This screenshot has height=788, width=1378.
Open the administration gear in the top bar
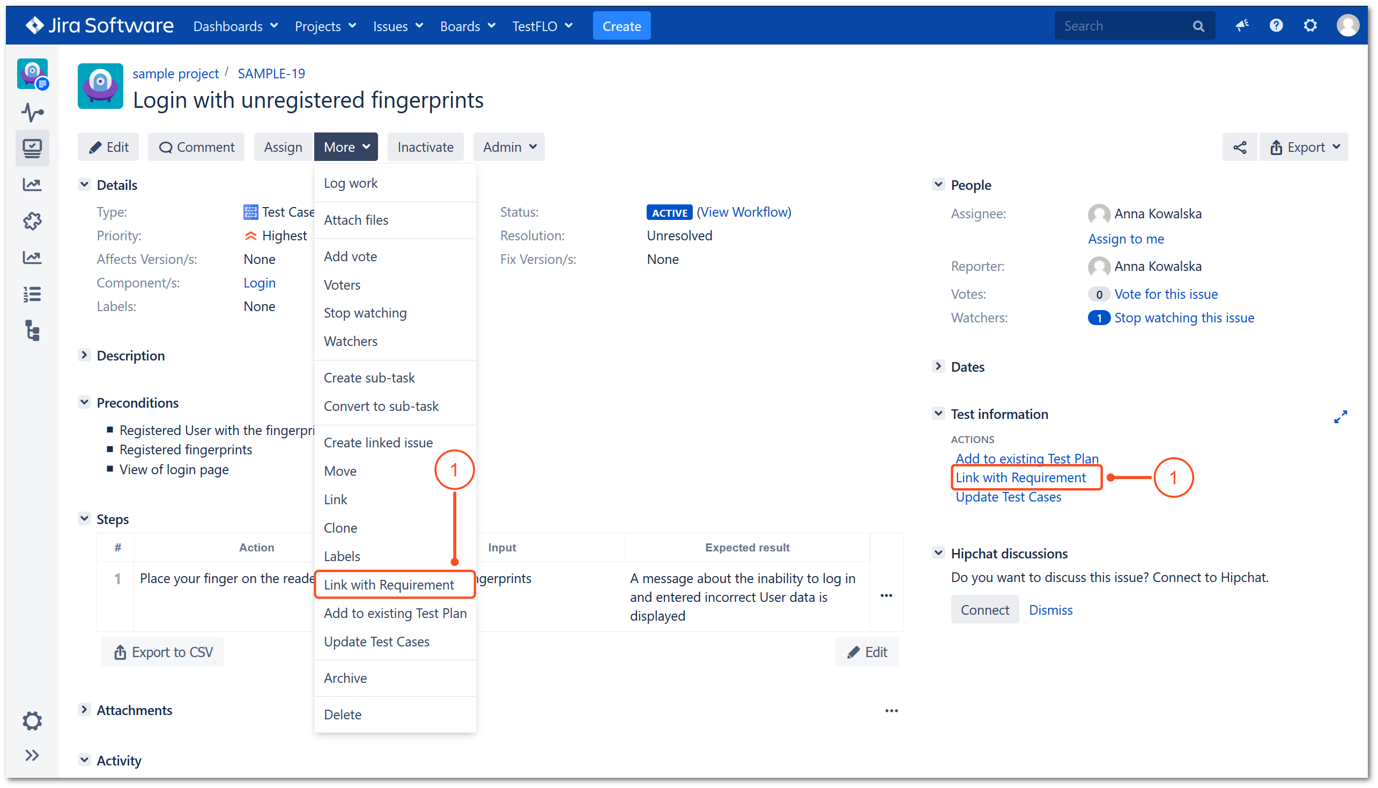[x=1310, y=25]
